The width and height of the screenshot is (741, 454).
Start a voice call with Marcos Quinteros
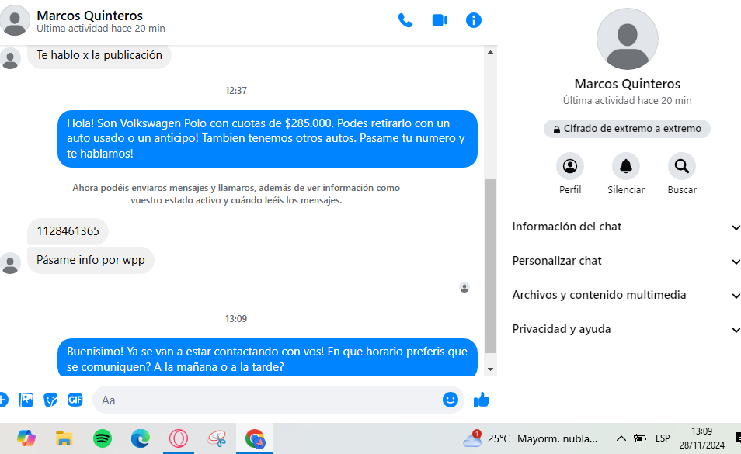coord(405,20)
